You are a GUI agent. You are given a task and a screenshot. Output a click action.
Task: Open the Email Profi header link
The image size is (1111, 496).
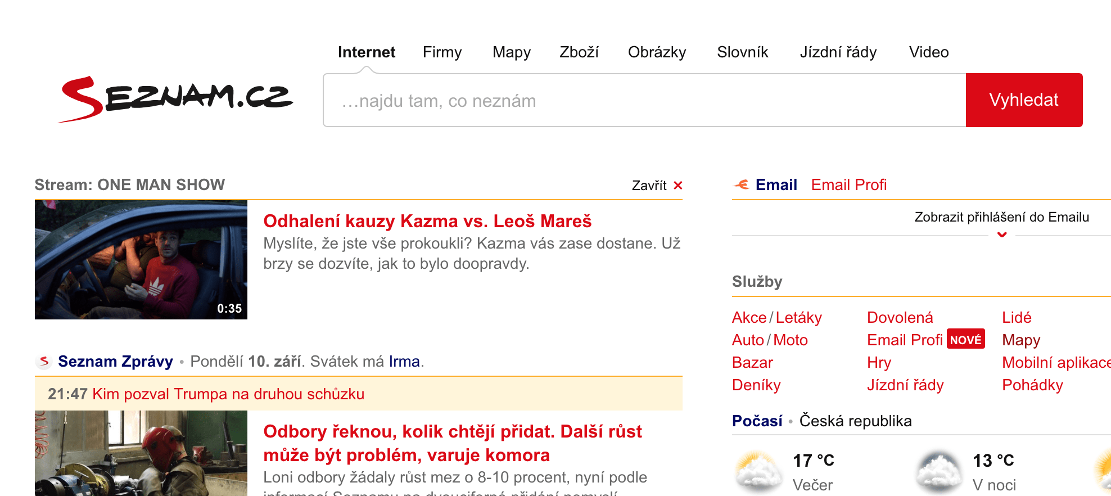click(848, 184)
